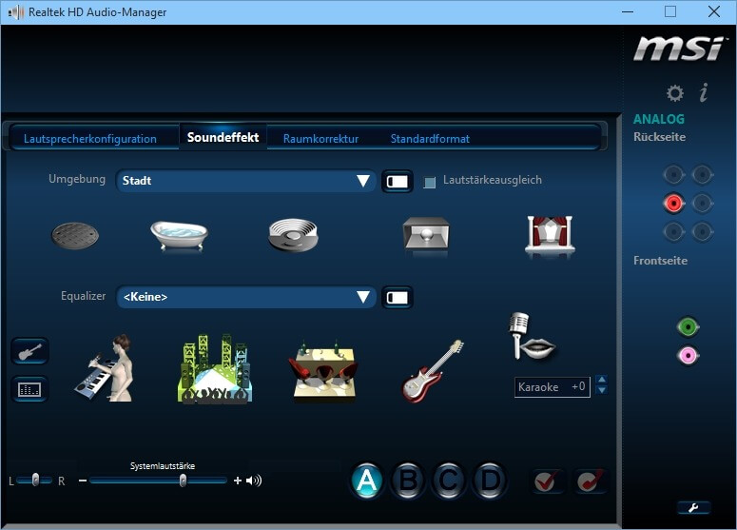Viewport: 737px width, 530px height.
Task: Minimize the Realtek HD Audio-Manager window
Action: pos(628,11)
